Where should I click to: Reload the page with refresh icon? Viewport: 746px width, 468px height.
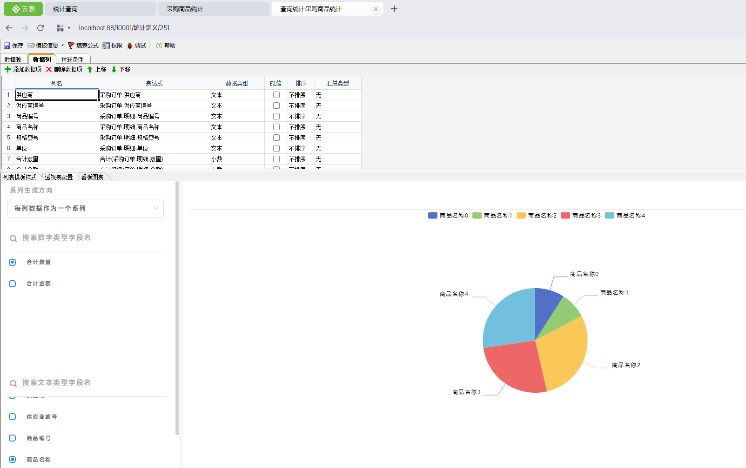(40, 28)
